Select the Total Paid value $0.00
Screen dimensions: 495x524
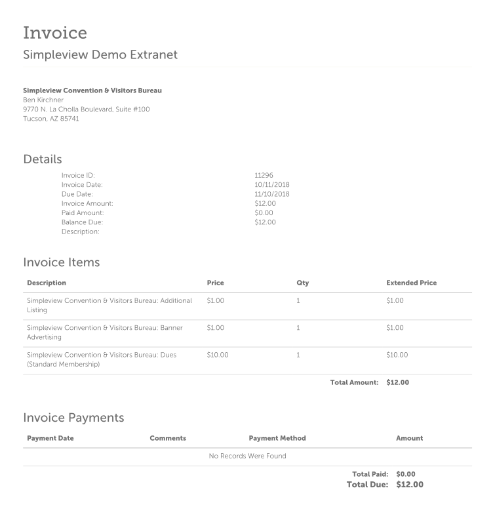pos(406,474)
